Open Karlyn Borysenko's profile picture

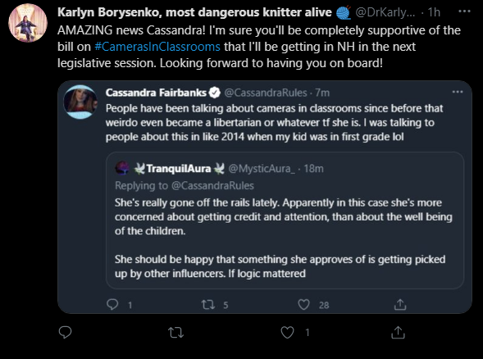coord(28,23)
